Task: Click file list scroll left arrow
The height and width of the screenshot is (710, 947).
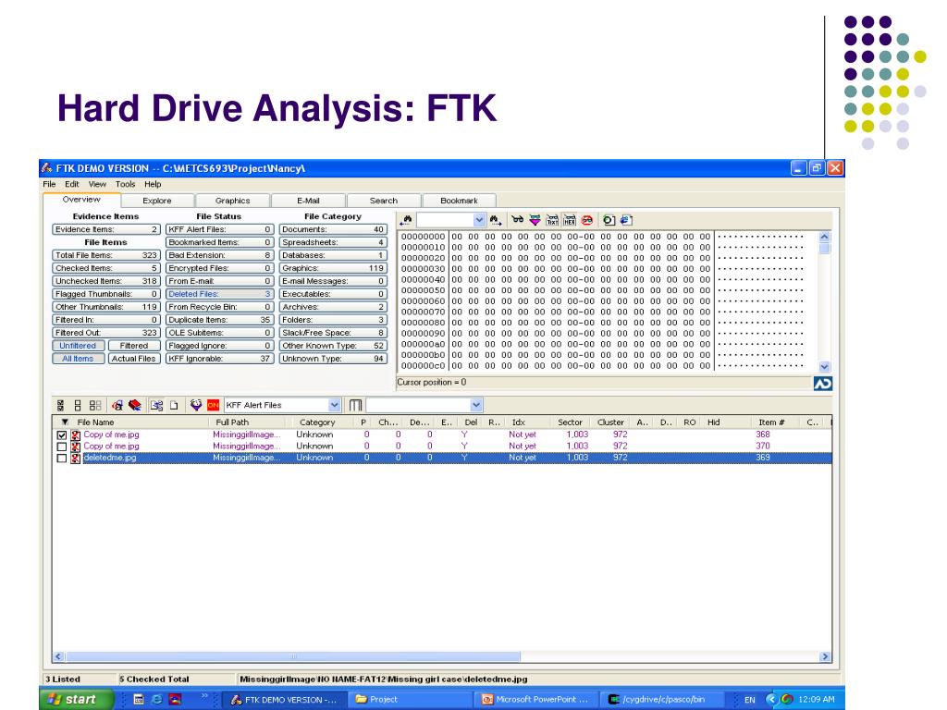Action: (58, 656)
